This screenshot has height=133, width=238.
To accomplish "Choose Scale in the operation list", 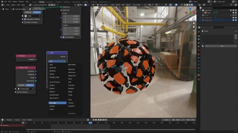I will point(52,109).
